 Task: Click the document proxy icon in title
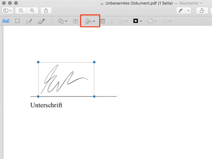(x=102, y=3)
